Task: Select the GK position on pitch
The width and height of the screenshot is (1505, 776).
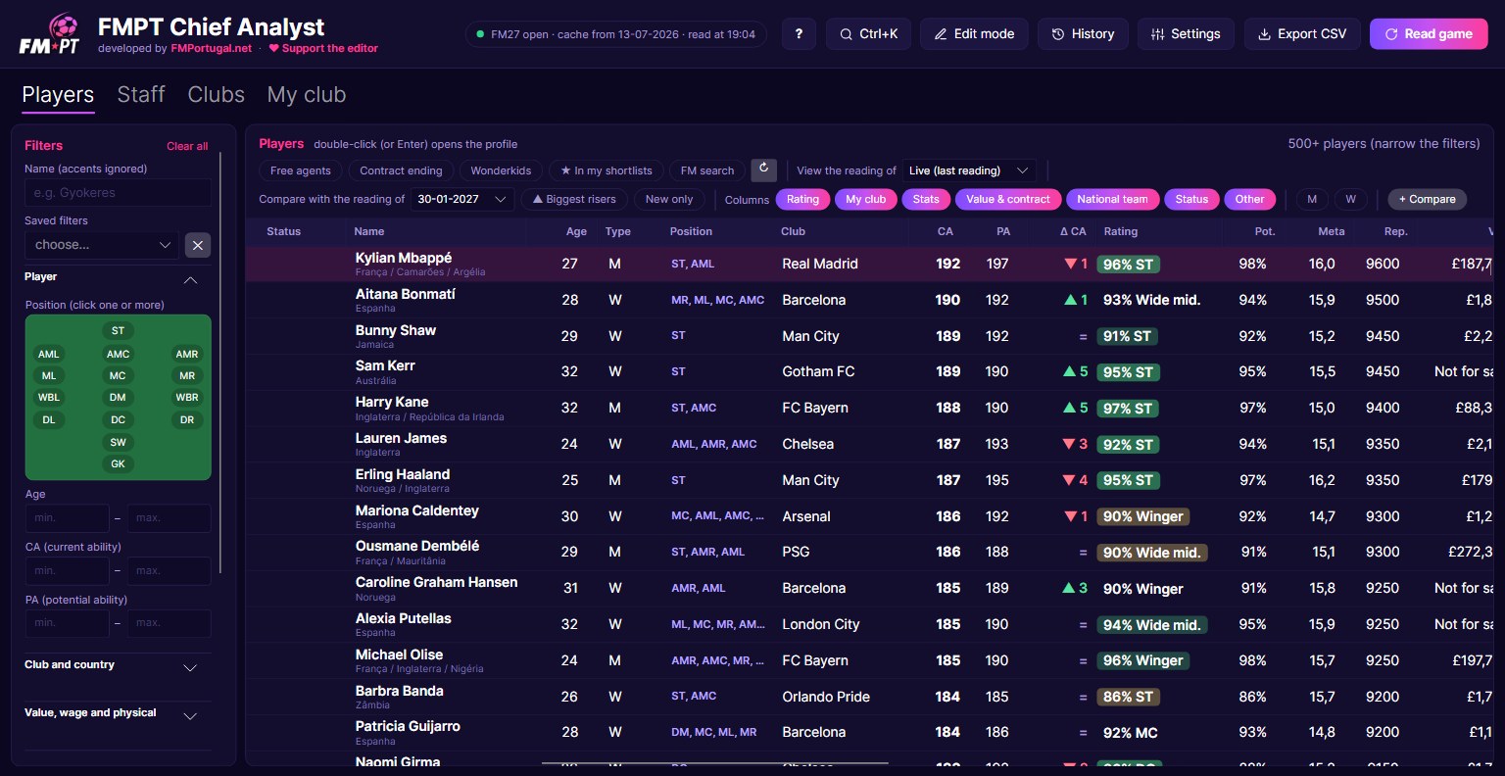Action: pyautogui.click(x=118, y=463)
